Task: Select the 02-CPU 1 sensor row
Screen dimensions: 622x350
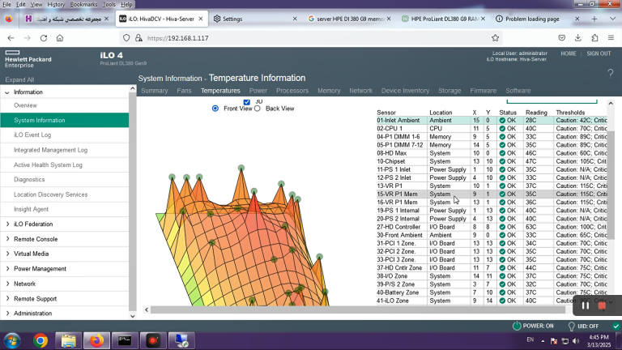Action: point(492,129)
